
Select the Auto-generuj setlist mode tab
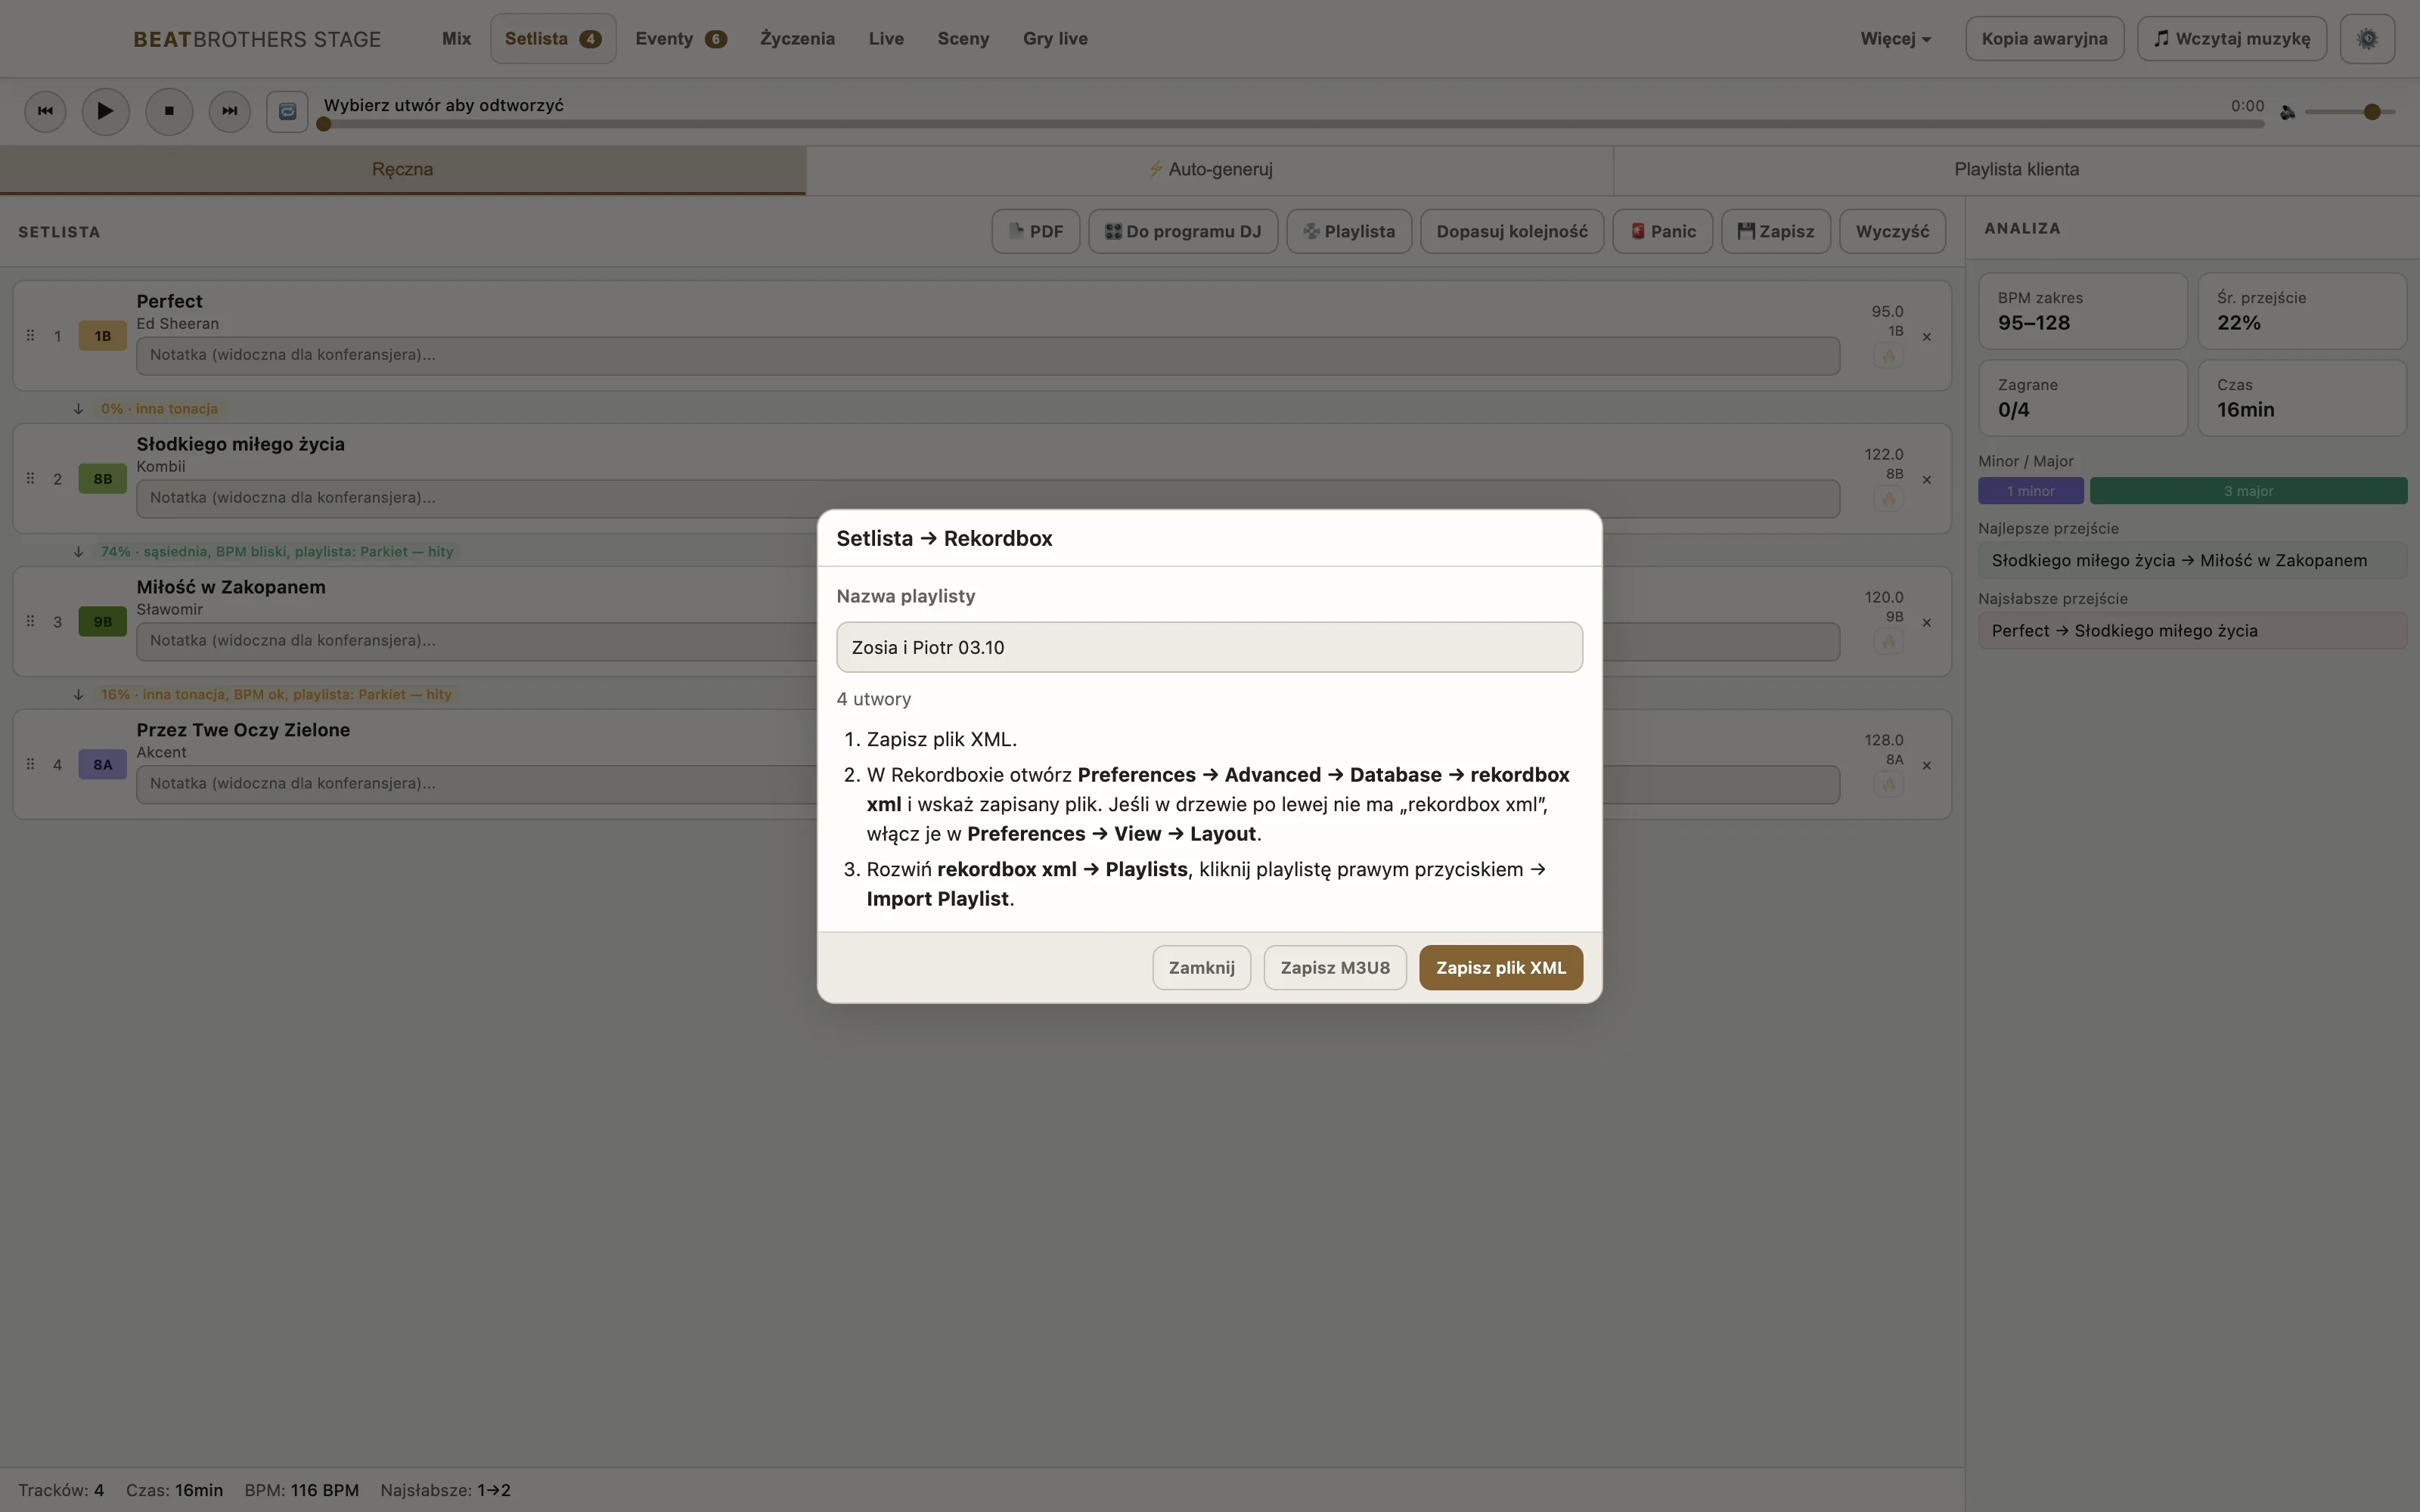coord(1210,170)
